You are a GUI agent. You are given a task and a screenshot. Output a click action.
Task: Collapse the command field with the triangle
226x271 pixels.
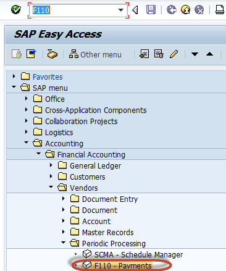coord(135,10)
